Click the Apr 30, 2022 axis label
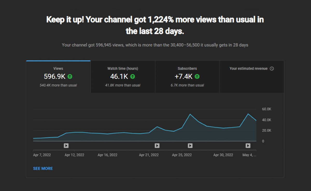The width and height of the screenshot is (311, 191). coord(223,155)
